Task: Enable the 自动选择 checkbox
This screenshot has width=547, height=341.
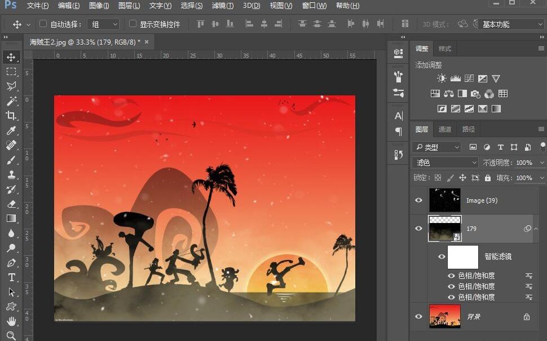Action: [43, 24]
